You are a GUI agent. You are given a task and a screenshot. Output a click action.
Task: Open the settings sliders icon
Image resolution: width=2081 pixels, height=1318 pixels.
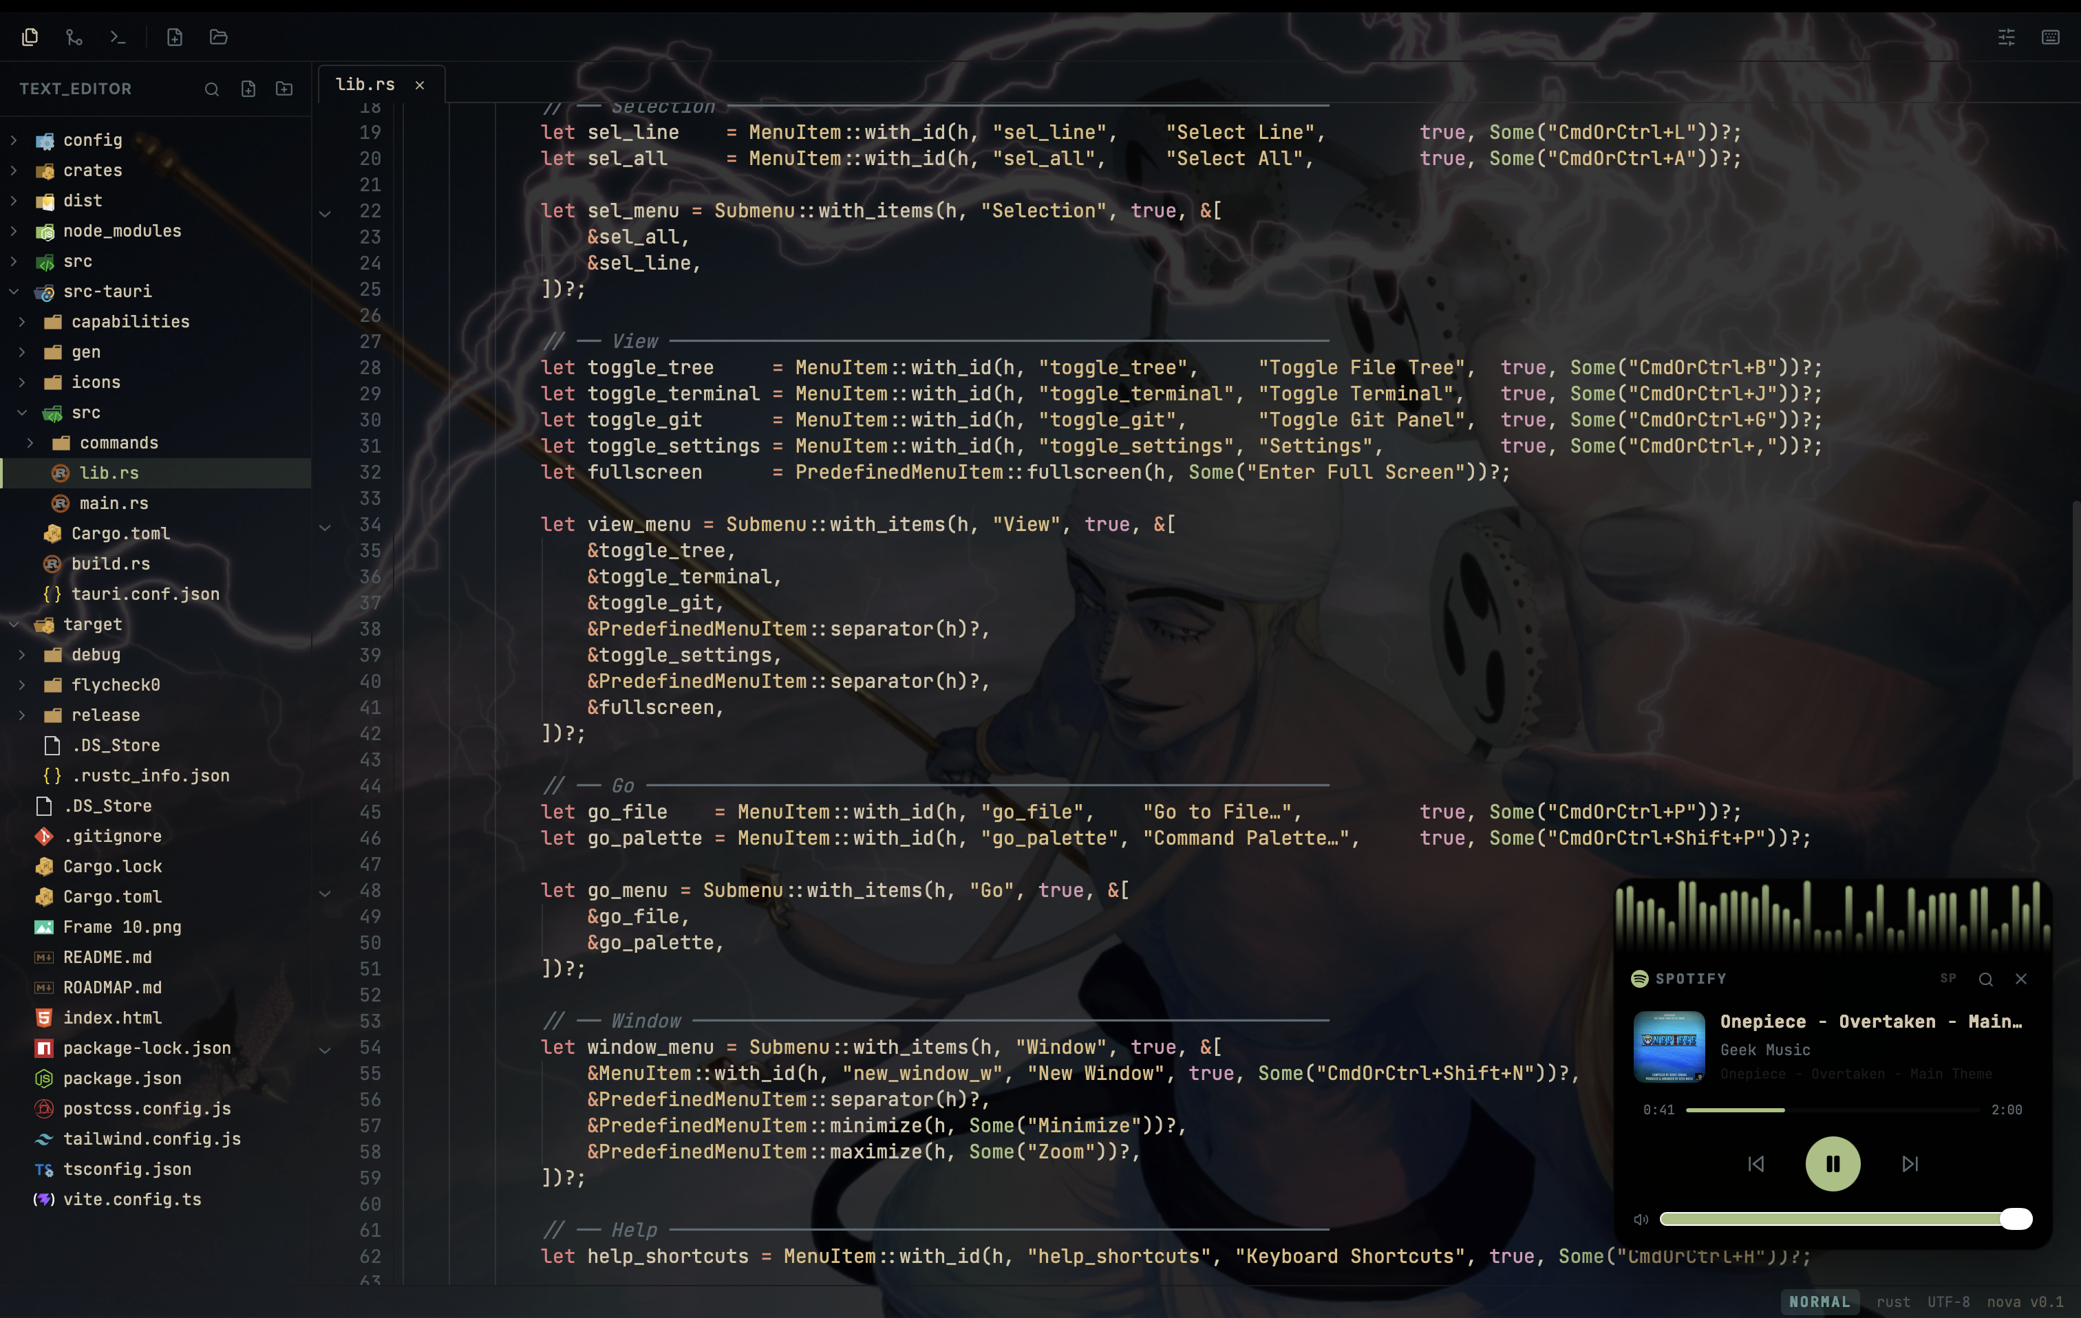[2006, 37]
